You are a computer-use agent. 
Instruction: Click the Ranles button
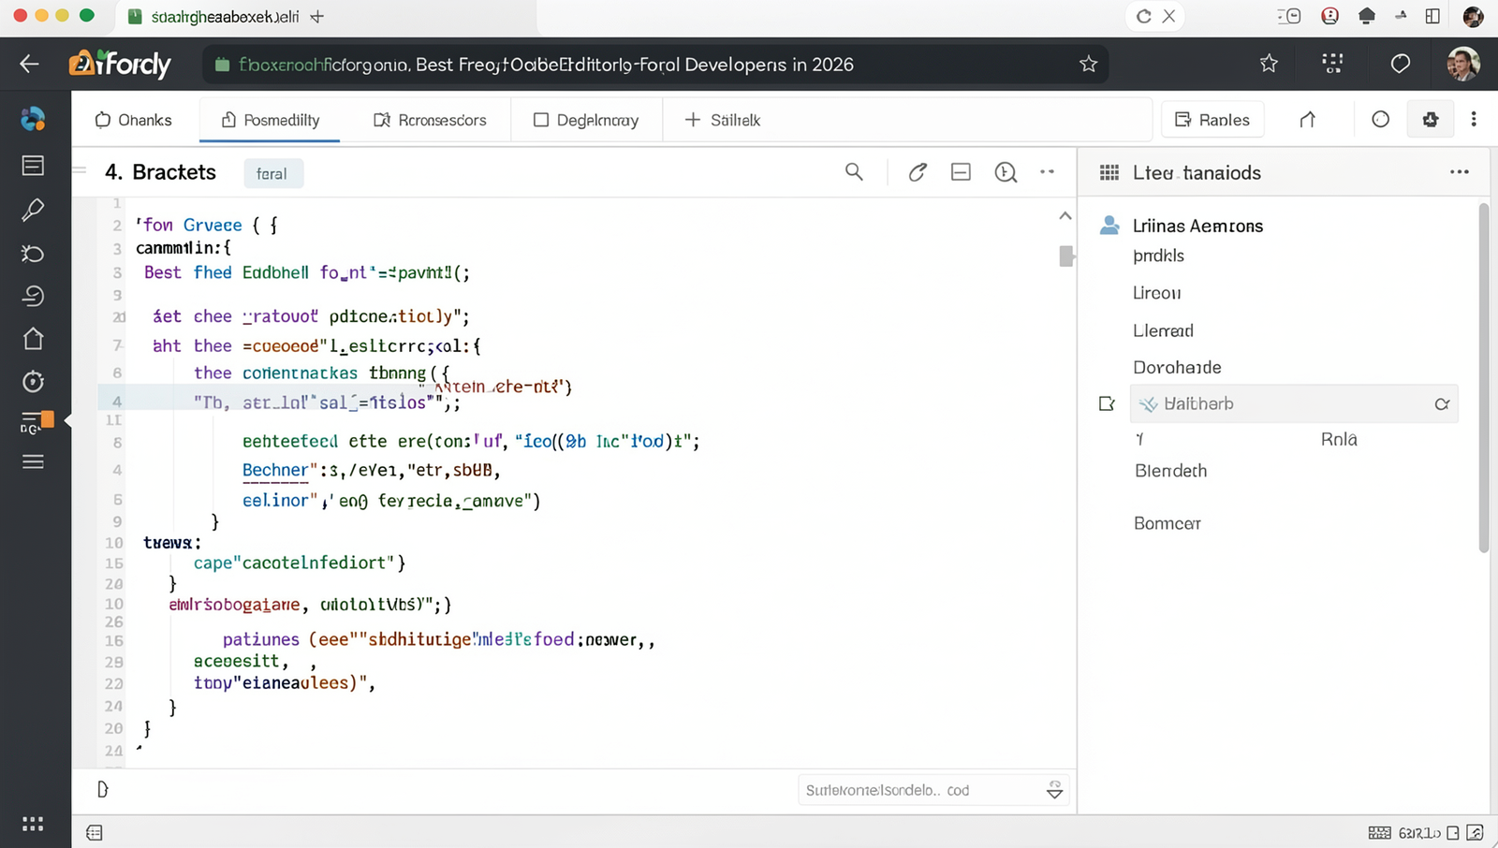point(1212,120)
